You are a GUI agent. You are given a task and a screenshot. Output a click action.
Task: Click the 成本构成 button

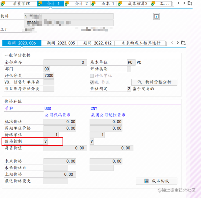156,181
